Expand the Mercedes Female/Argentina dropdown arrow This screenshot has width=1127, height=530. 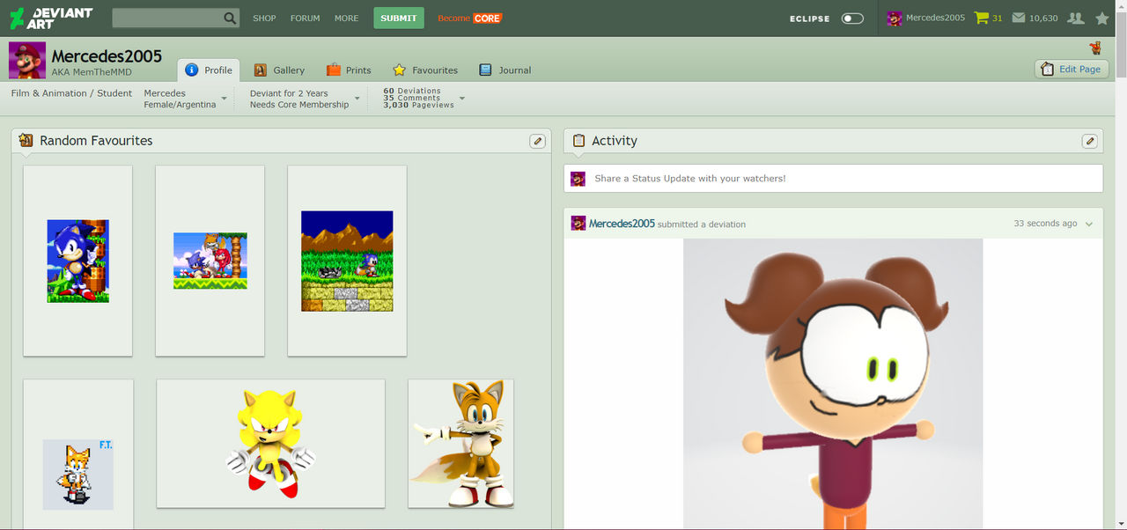224,99
